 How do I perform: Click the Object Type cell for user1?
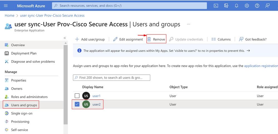coord(173,96)
